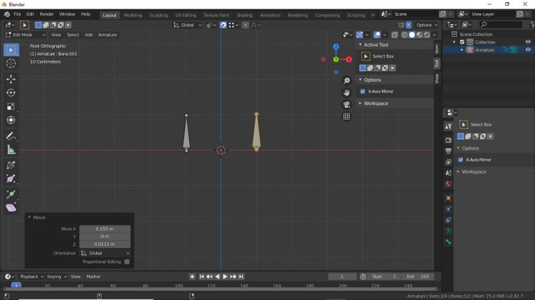Click Move X value field
The height and width of the screenshot is (300, 535).
[x=105, y=229]
